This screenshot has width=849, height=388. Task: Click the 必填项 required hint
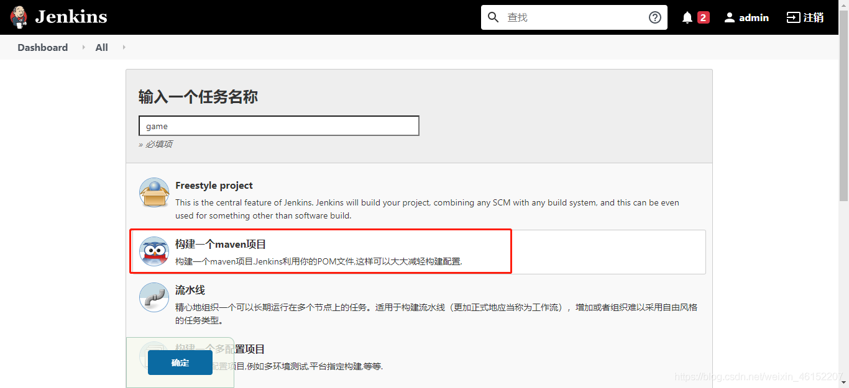tap(155, 144)
